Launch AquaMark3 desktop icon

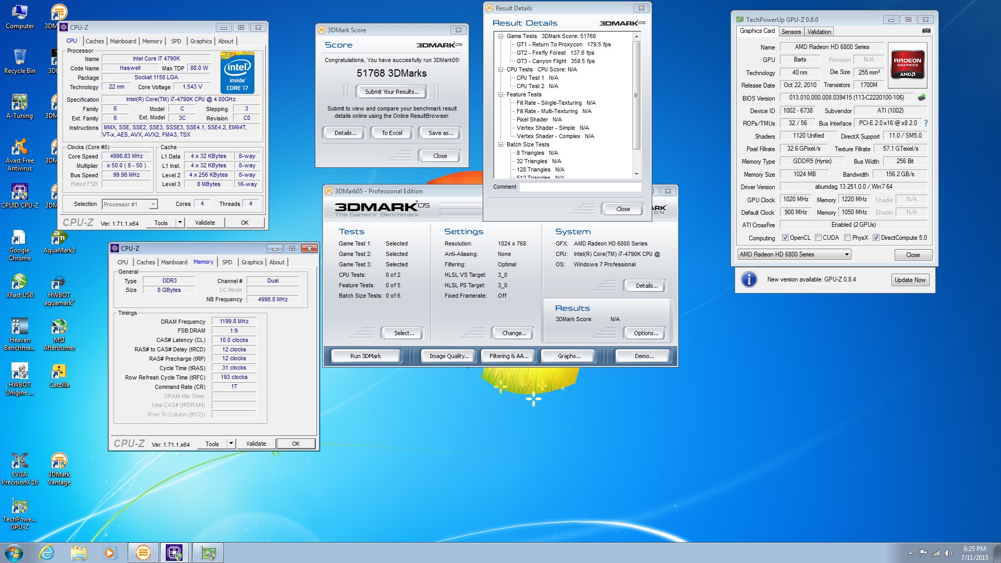tap(59, 241)
